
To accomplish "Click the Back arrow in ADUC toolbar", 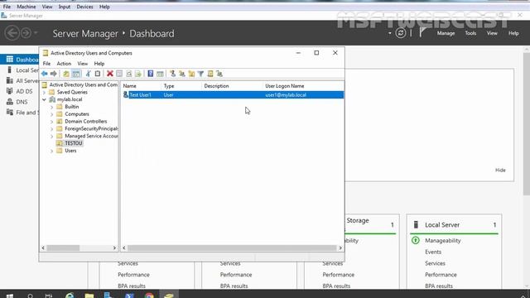I will click(44, 74).
